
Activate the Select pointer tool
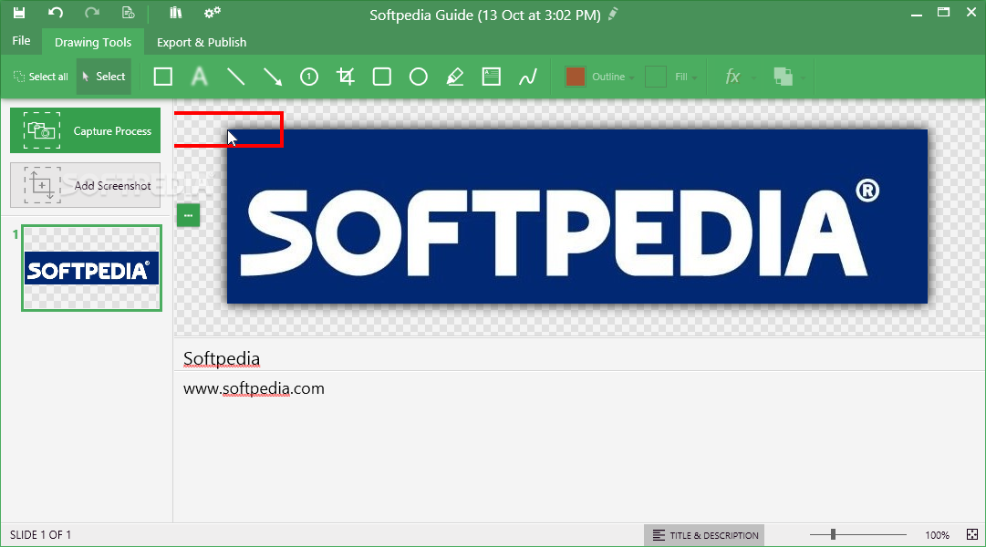[104, 77]
